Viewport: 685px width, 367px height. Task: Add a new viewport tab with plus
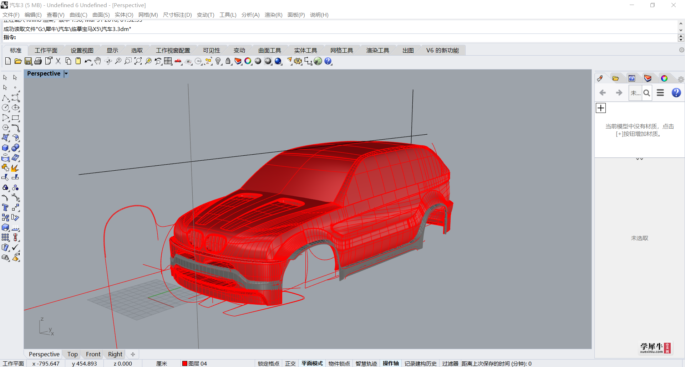(x=133, y=354)
